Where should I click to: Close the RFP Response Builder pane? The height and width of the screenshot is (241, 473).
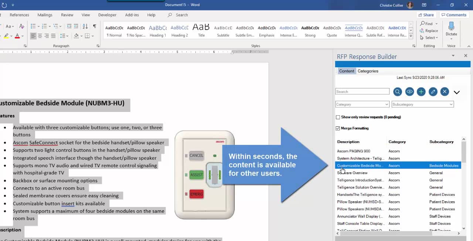pyautogui.click(x=466, y=56)
